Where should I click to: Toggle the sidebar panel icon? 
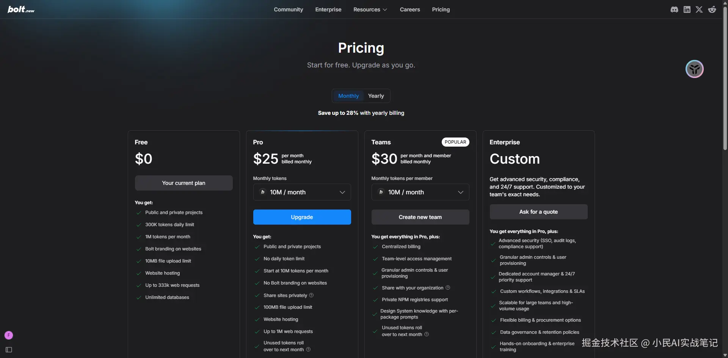(9, 350)
